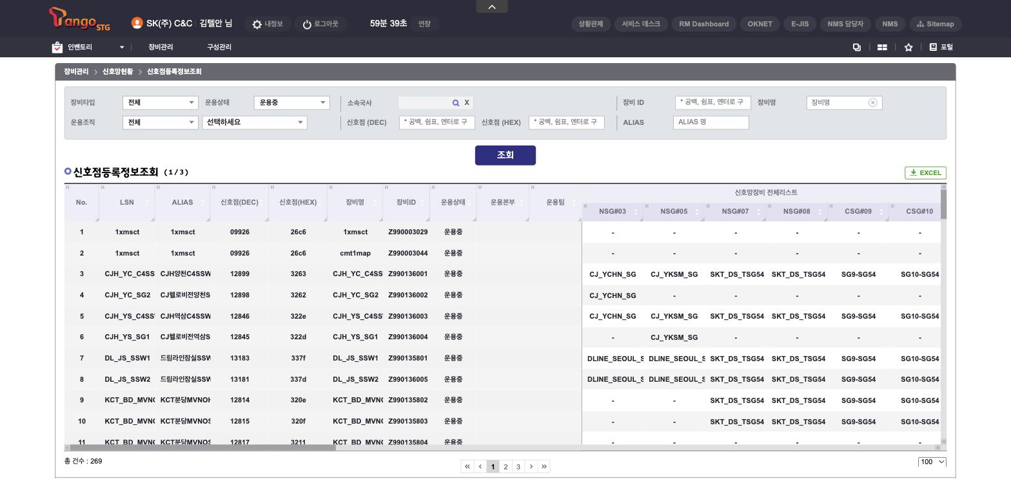
Task: Go to page 2 of the results
Action: (505, 467)
